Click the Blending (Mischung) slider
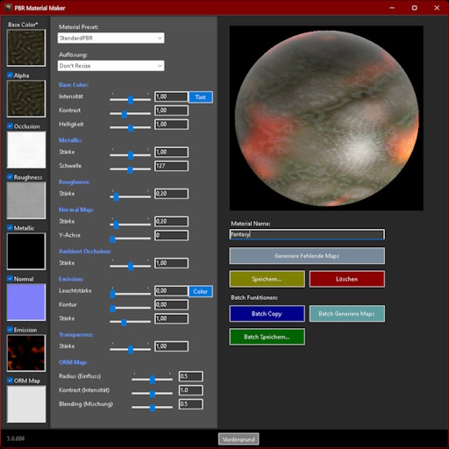449x449 pixels. pyautogui.click(x=153, y=406)
